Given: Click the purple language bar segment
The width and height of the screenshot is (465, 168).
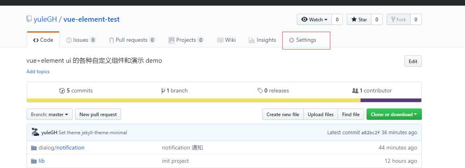Looking at the screenshot, I should [x=391, y=100].
